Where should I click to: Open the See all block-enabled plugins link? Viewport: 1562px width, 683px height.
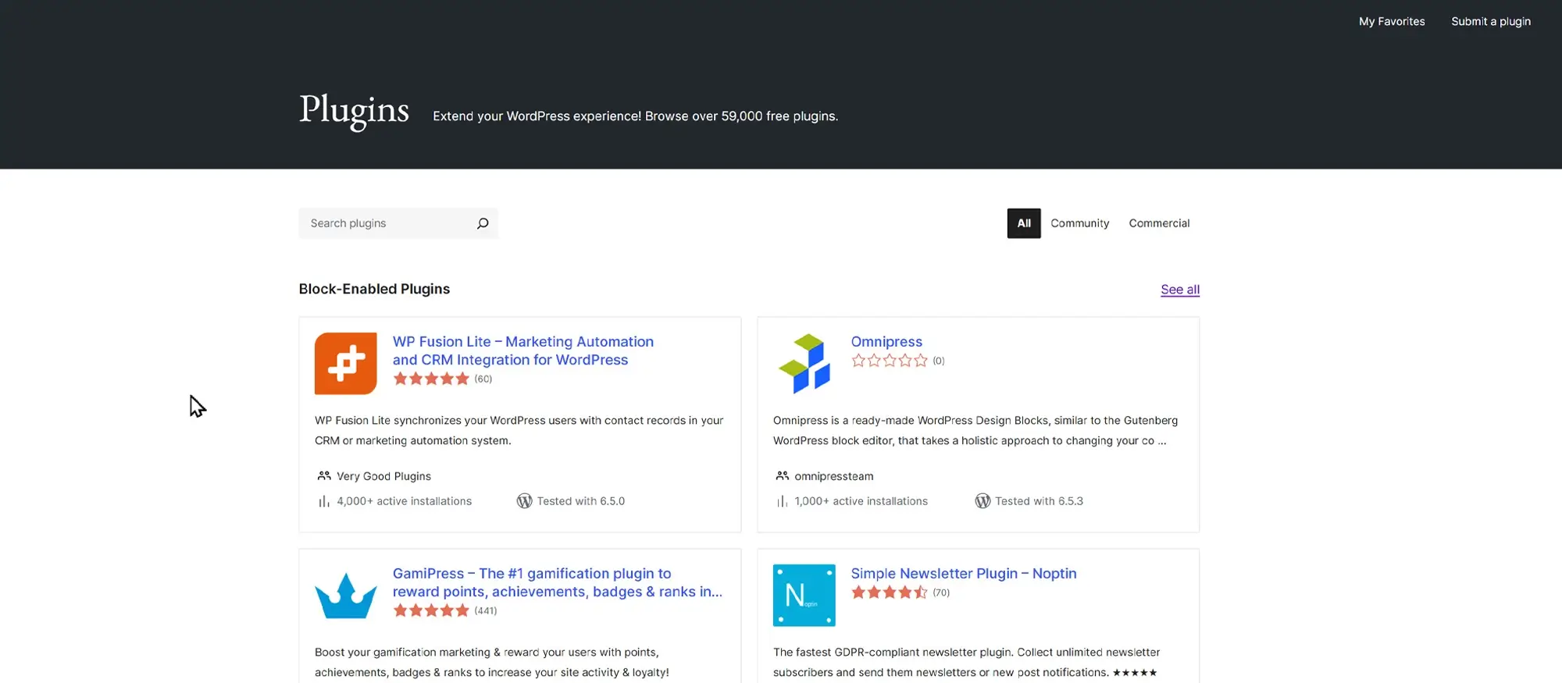coord(1180,290)
